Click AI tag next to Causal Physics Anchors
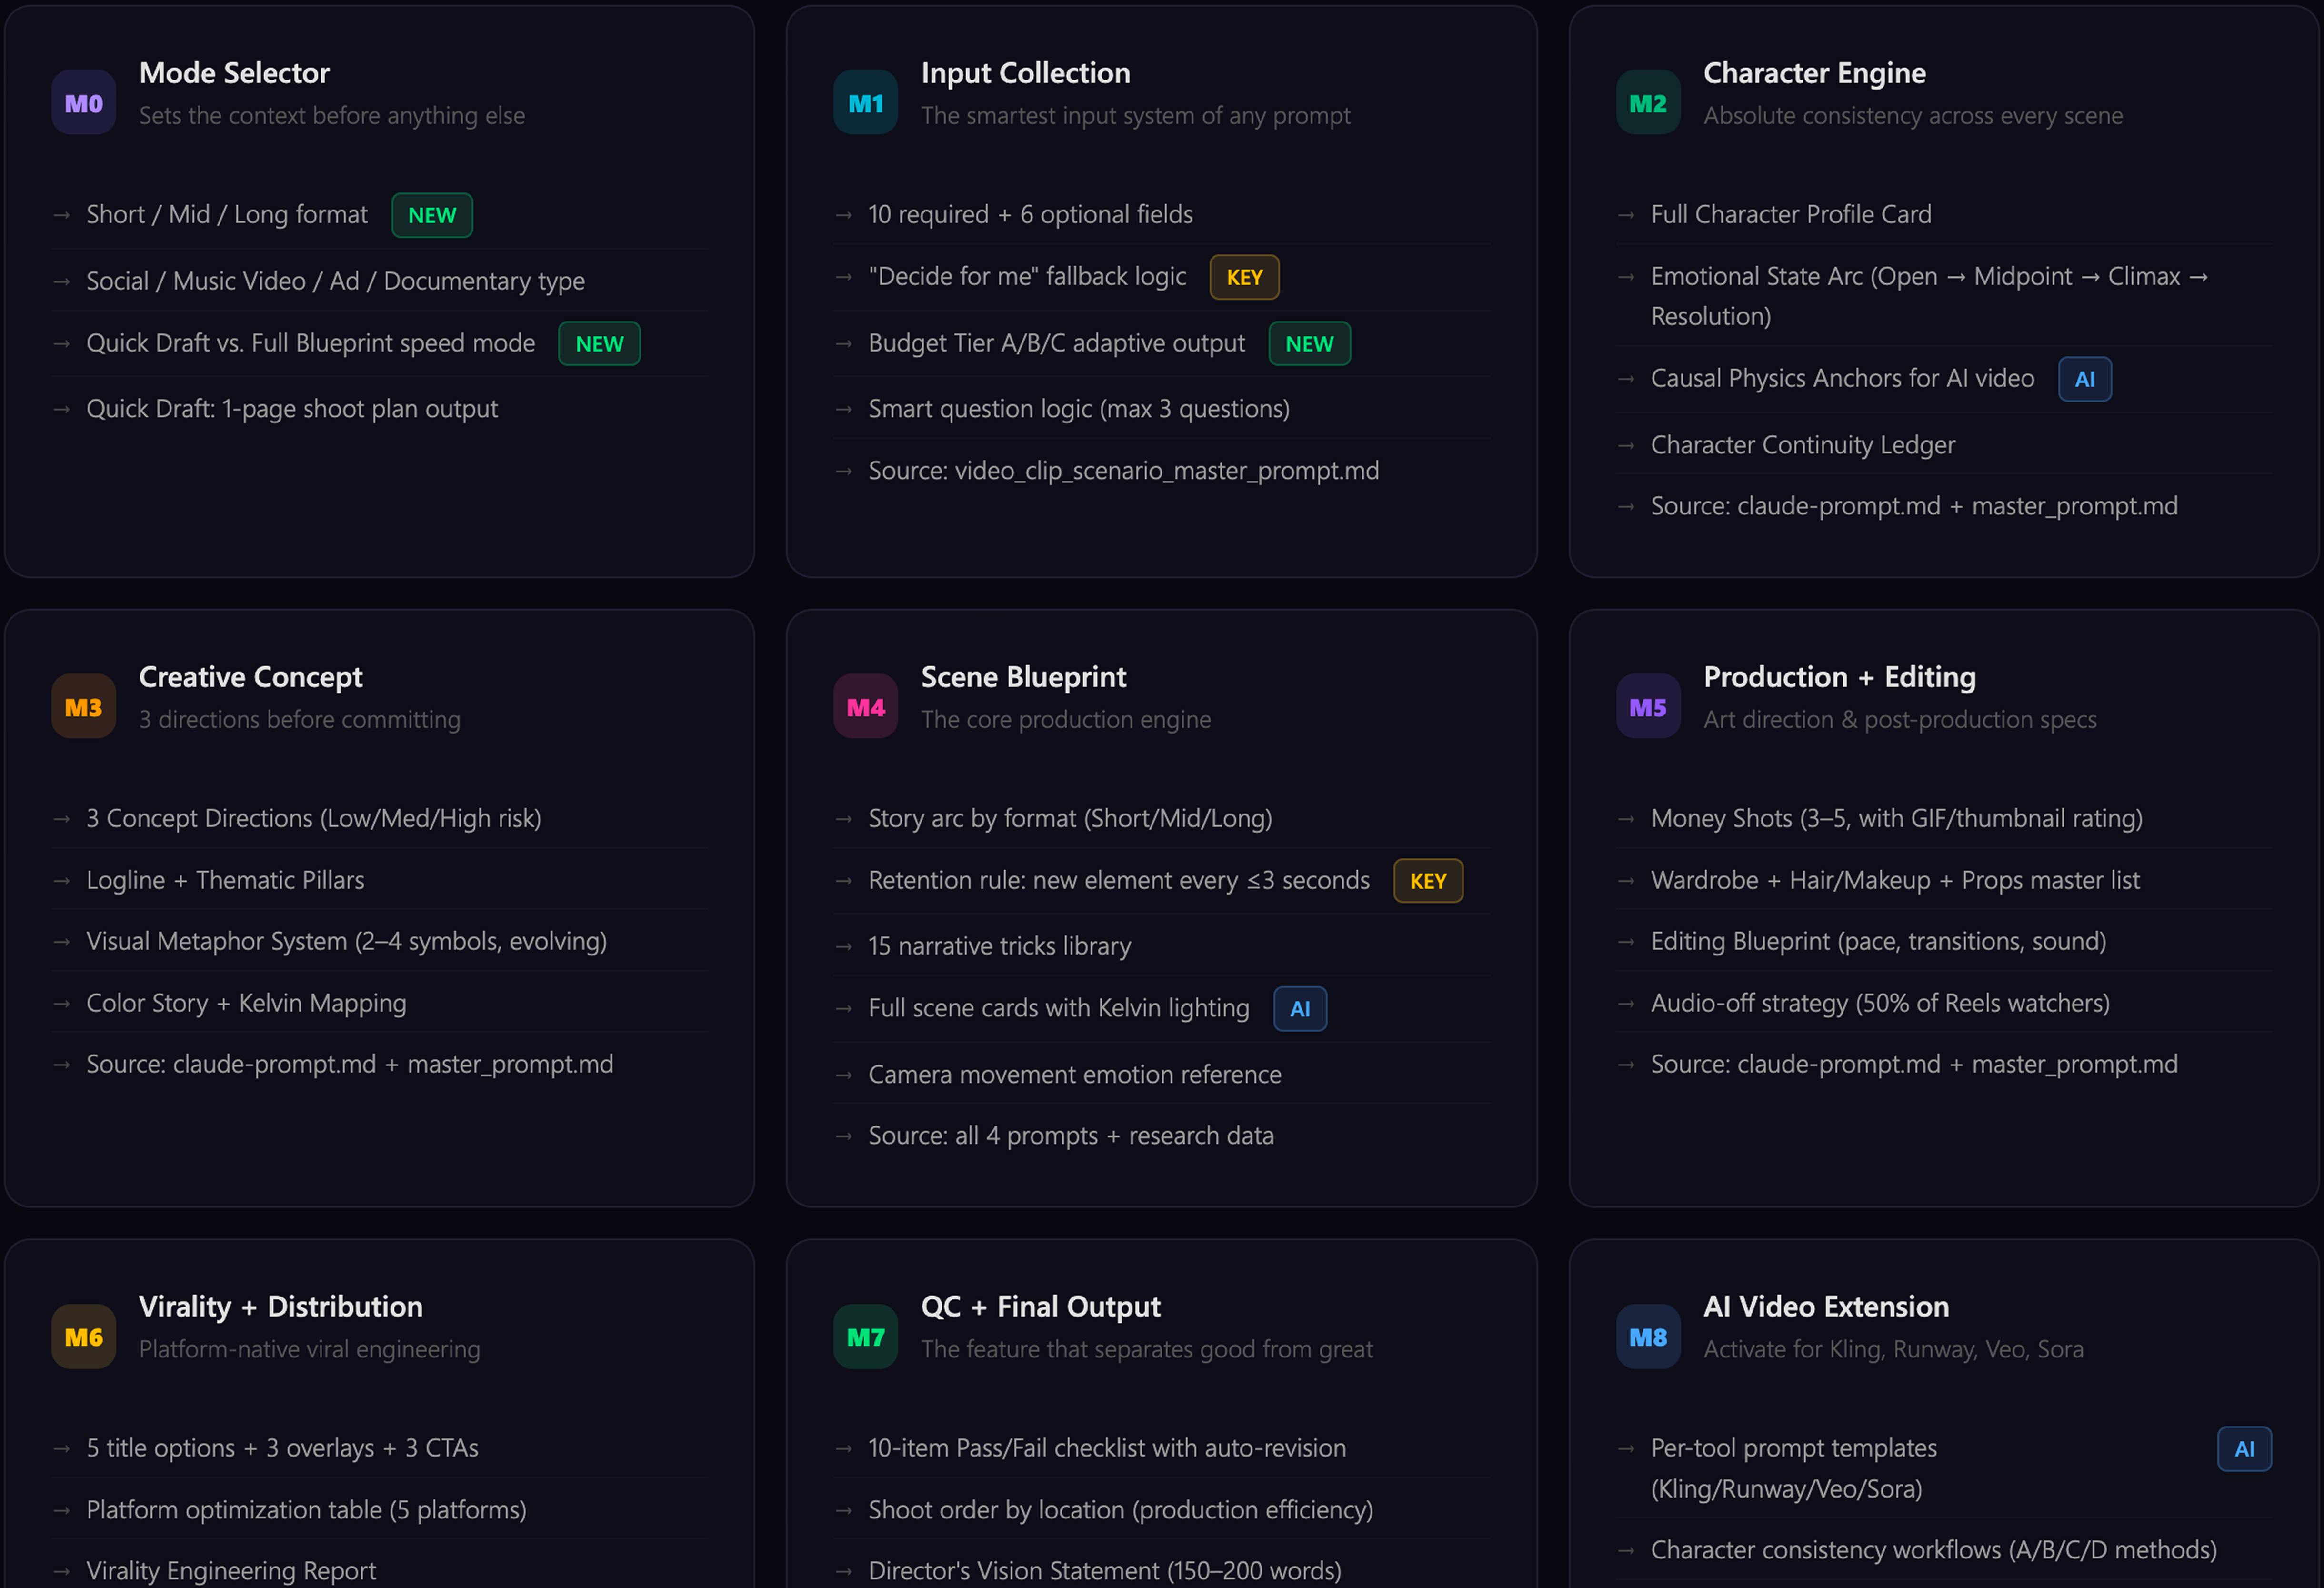Viewport: 2324px width, 1588px height. [x=2084, y=379]
